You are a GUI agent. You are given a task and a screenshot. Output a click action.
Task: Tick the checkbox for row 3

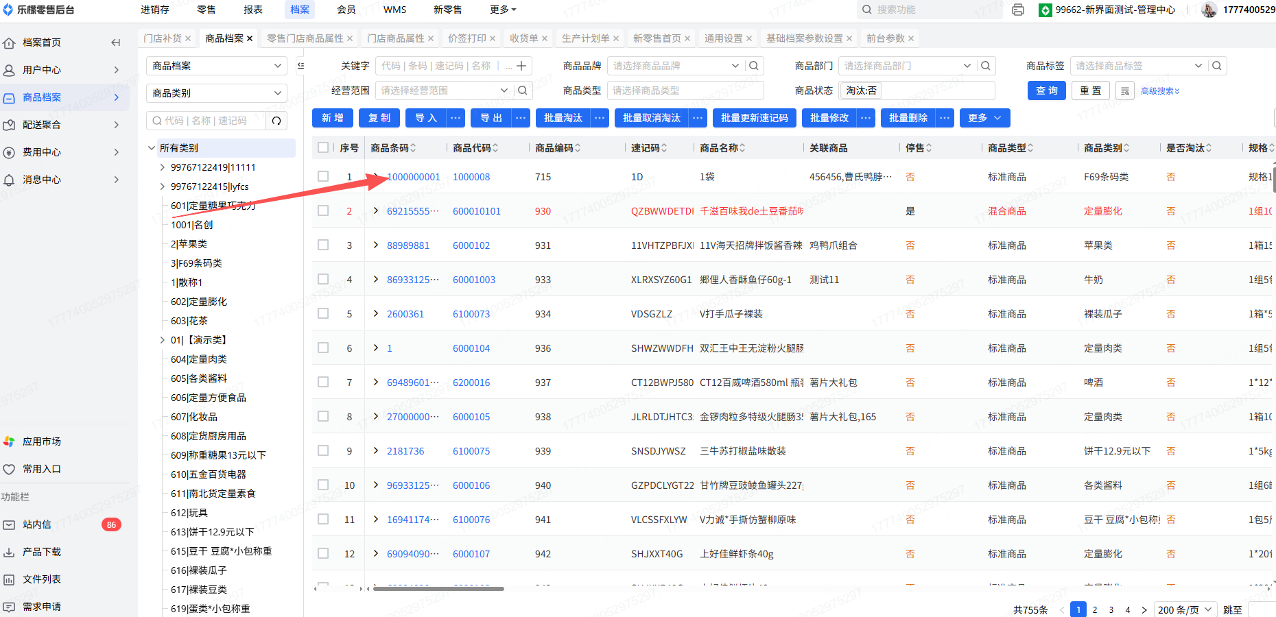(323, 245)
